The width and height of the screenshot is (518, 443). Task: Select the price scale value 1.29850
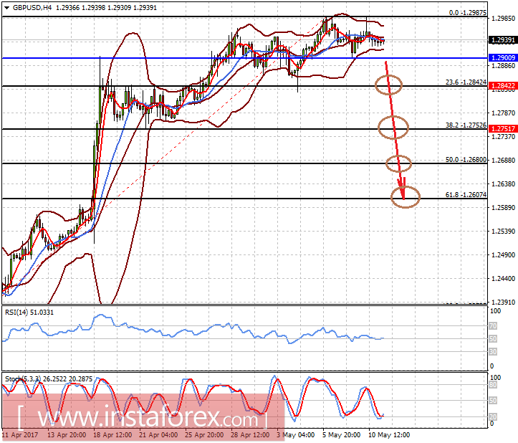(x=503, y=19)
